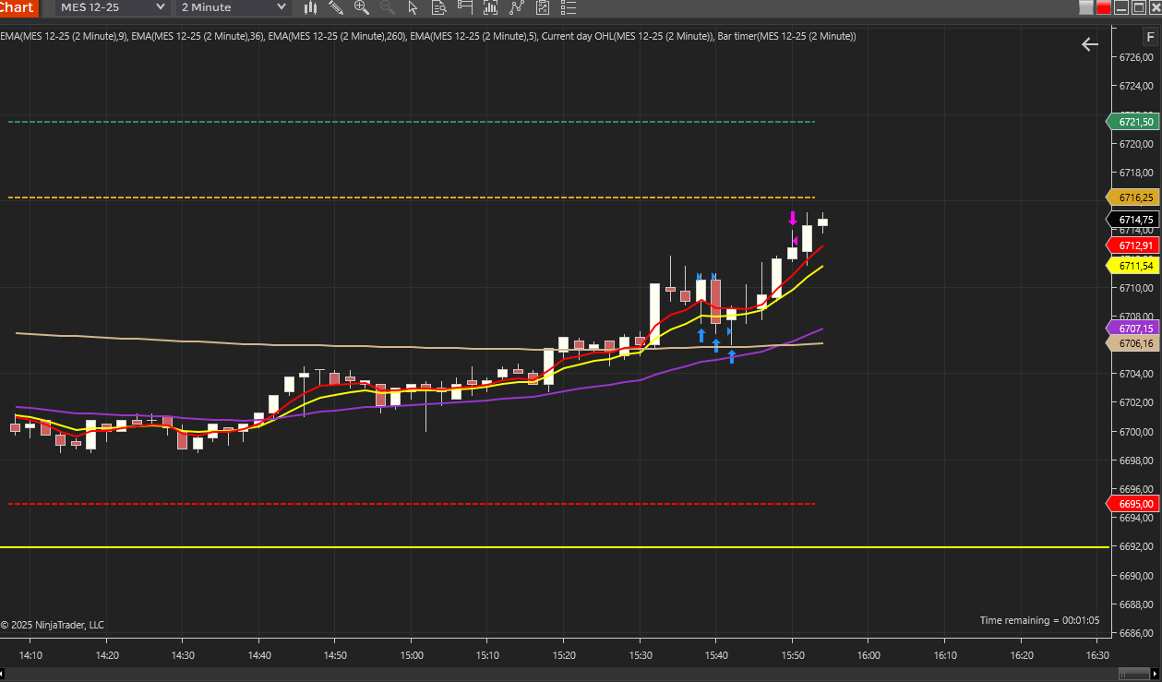Minimize the chart window
The image size is (1162, 682).
(1121, 7)
